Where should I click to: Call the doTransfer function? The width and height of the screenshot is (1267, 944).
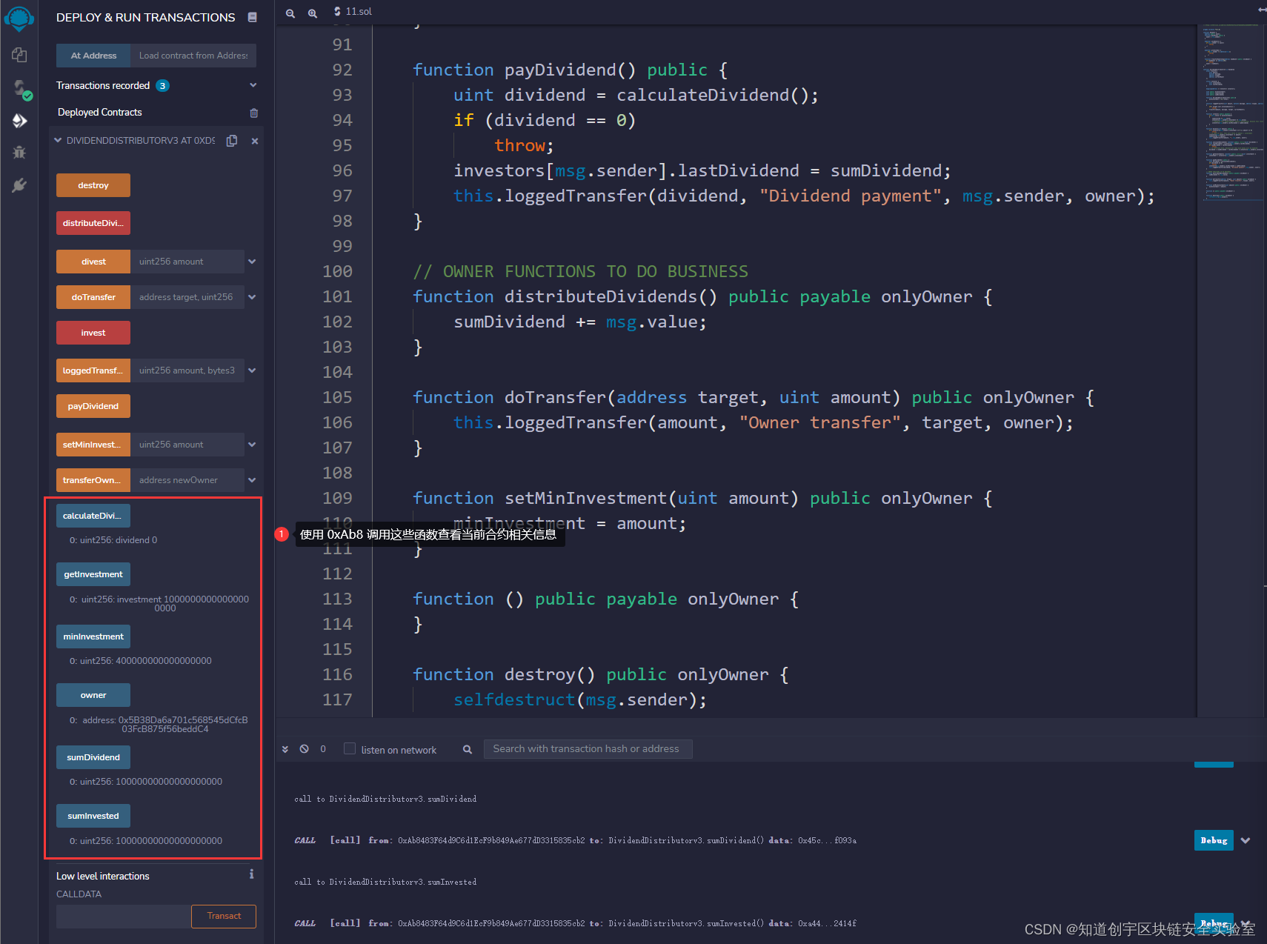[x=93, y=297]
